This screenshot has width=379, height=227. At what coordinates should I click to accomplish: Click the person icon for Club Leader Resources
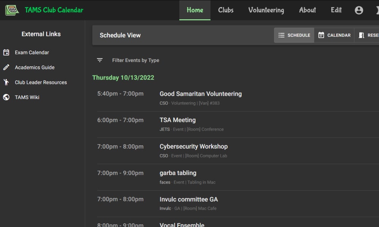6,82
